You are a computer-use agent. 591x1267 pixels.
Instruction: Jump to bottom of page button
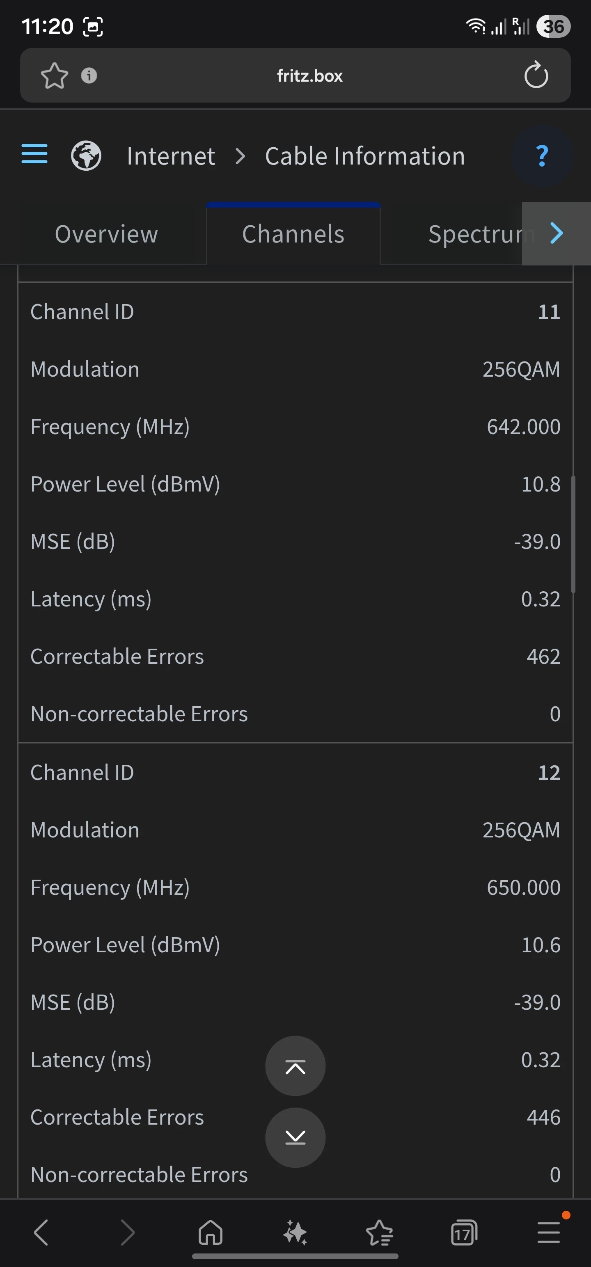point(295,1137)
